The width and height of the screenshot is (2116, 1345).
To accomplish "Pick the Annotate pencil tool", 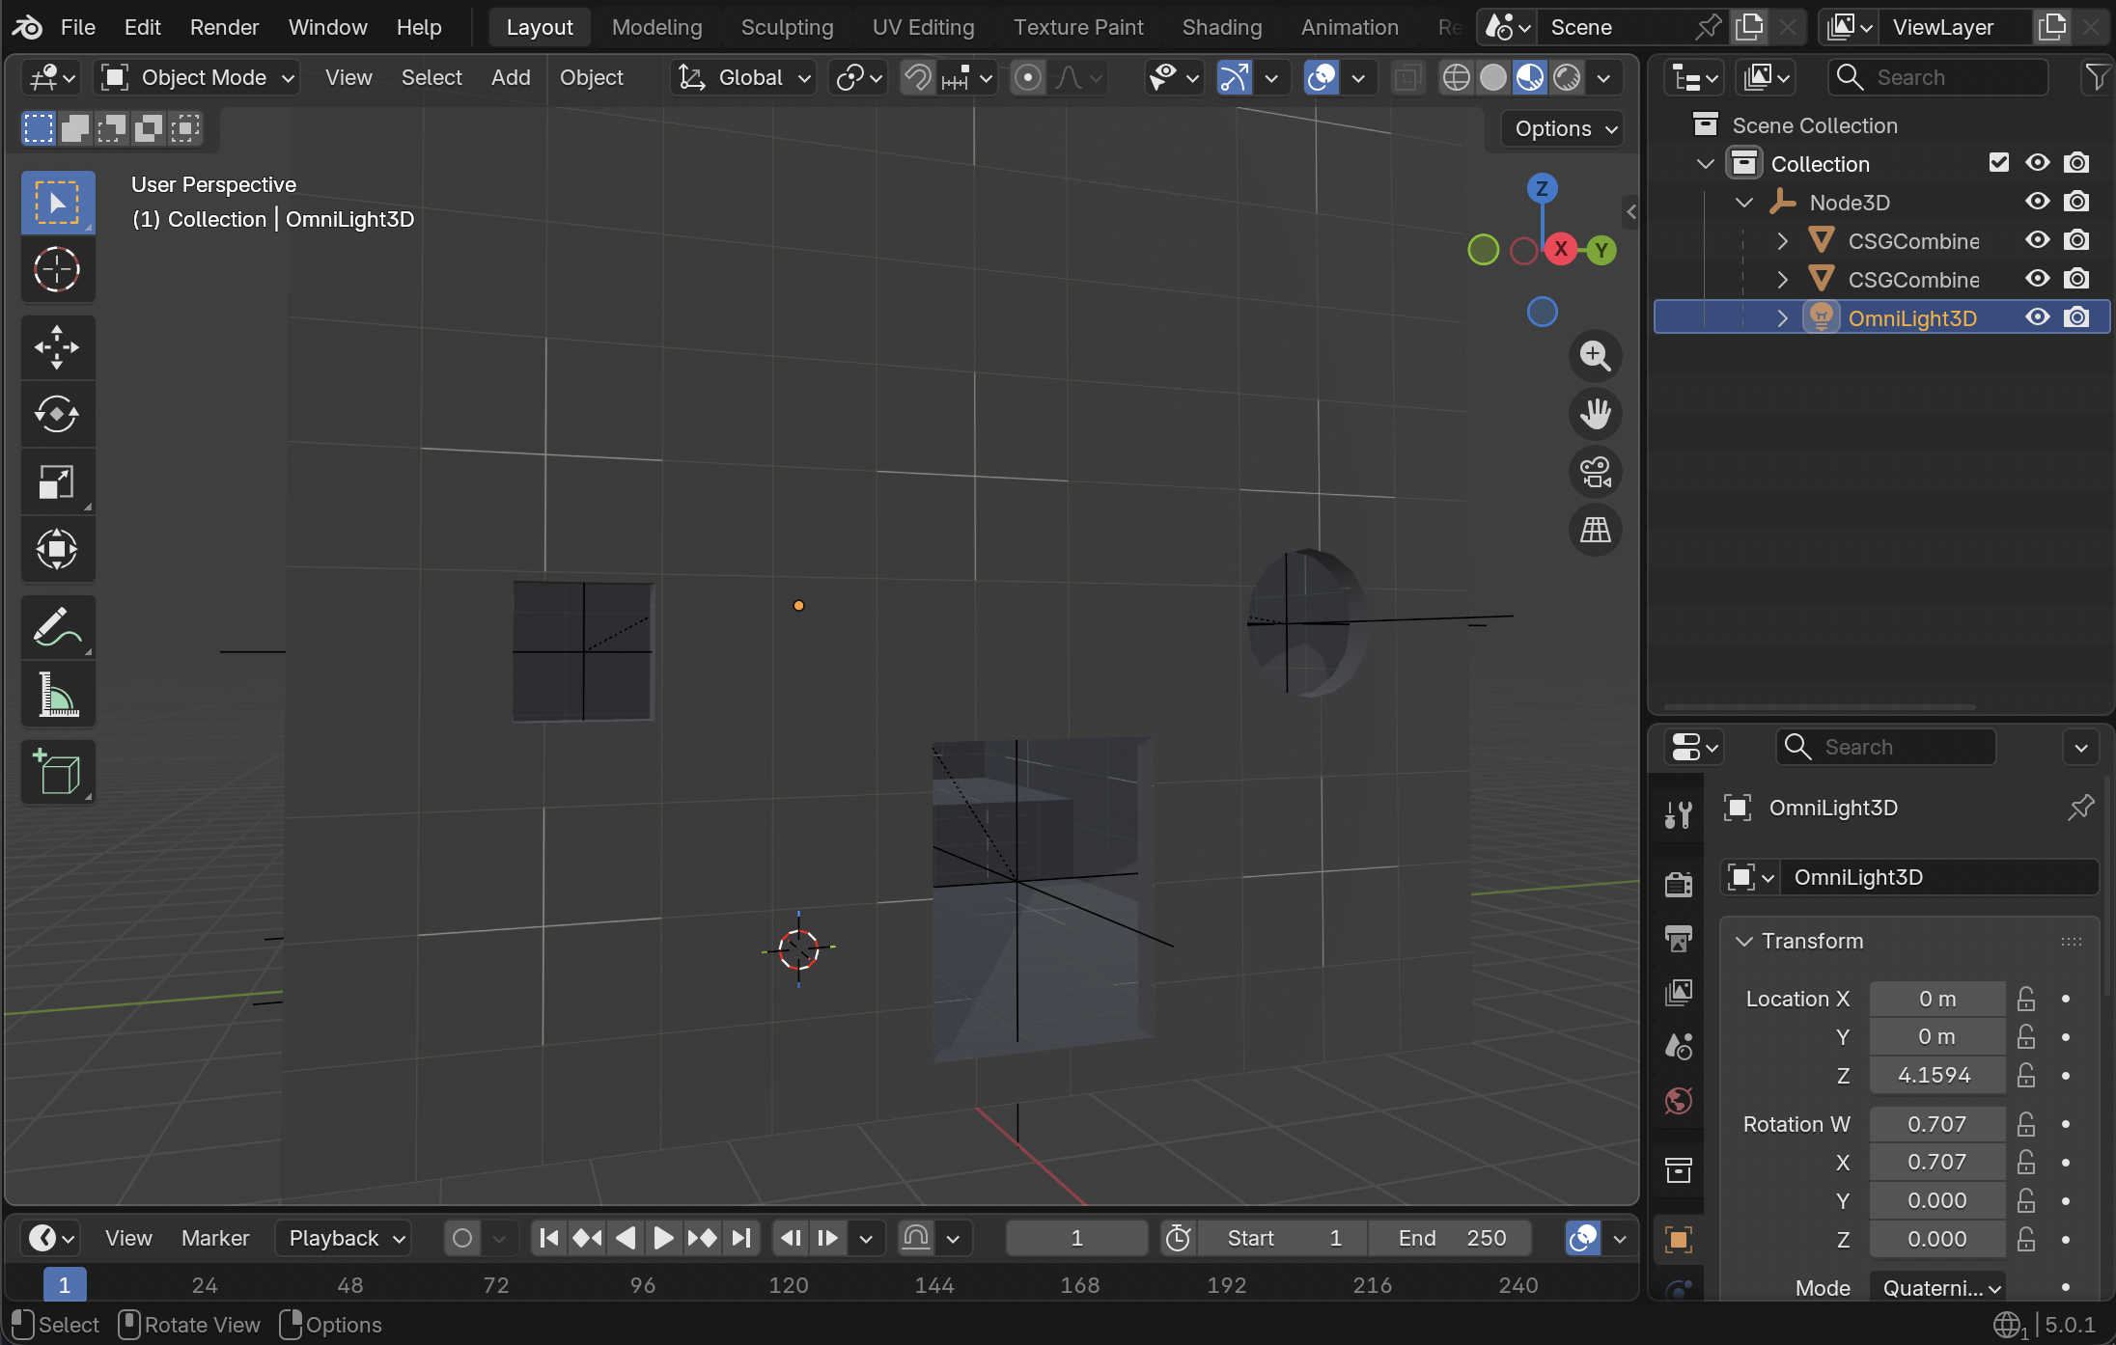I will pos(57,627).
